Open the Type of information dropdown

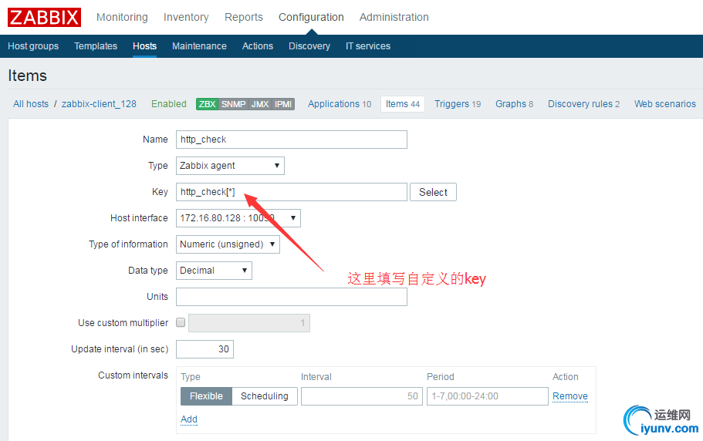tap(228, 244)
